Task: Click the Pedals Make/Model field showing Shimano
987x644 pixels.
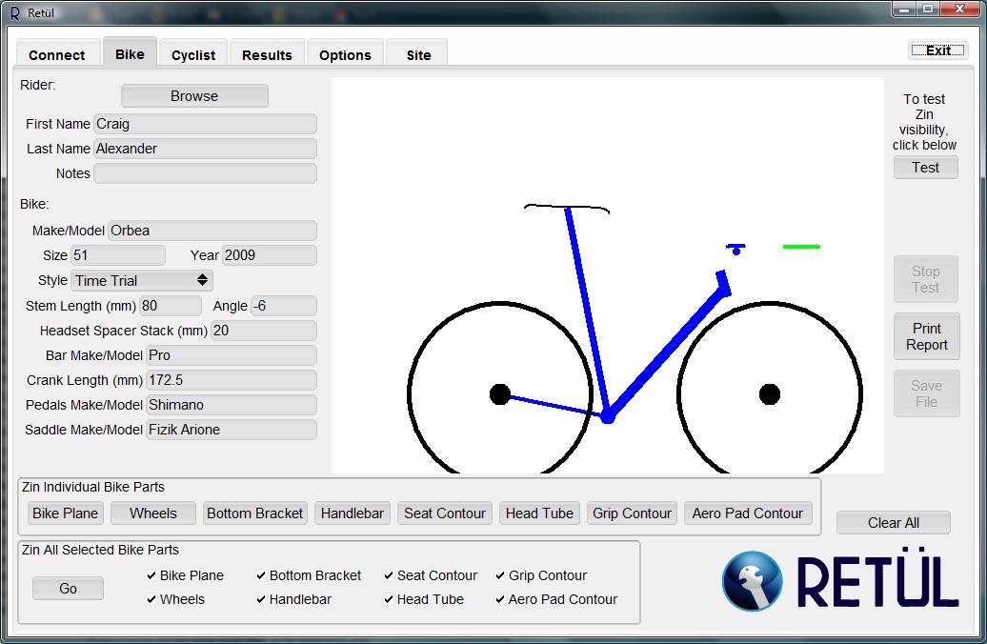Action: click(x=232, y=404)
